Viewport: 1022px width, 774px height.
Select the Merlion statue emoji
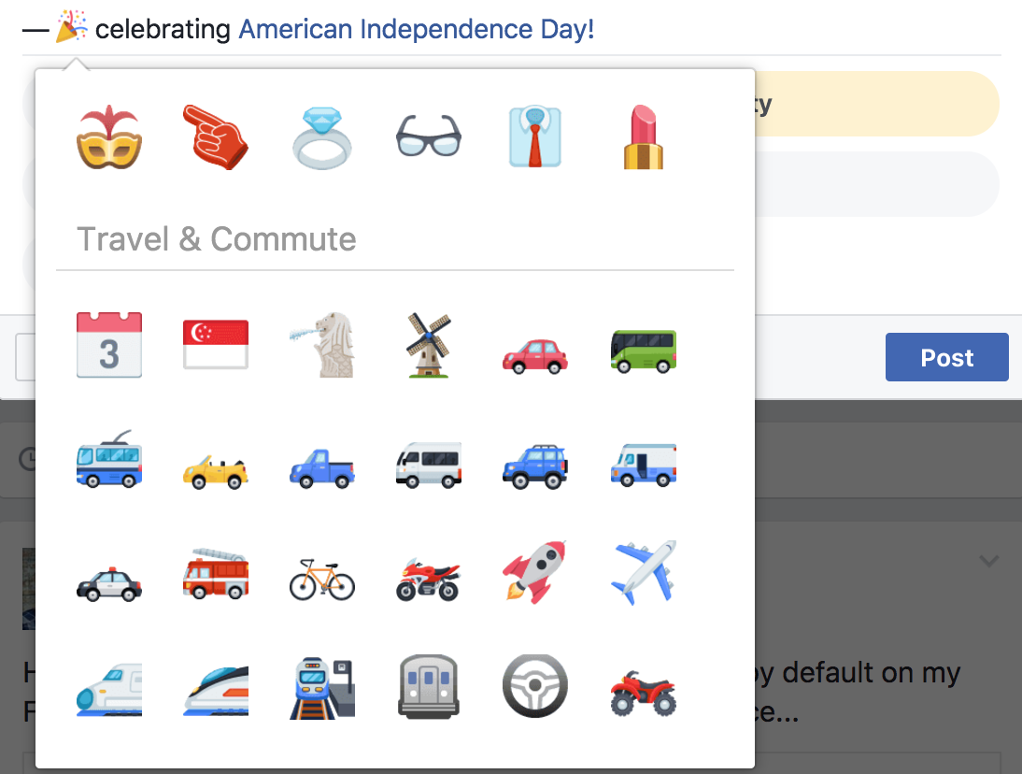point(322,346)
